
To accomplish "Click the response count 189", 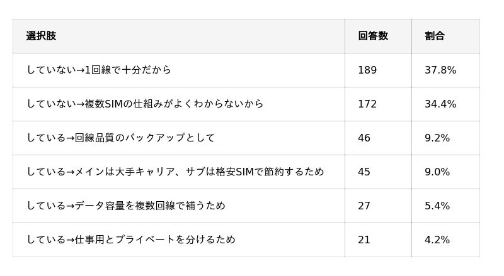I will point(367,70).
